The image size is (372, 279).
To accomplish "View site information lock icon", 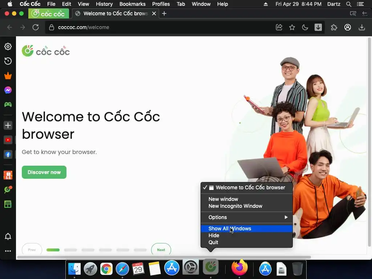I will tap(52, 27).
